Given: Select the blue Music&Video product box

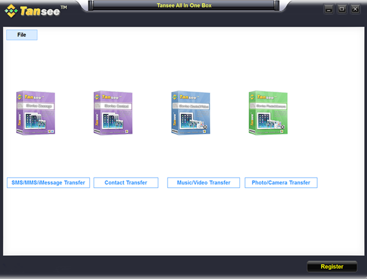Looking at the screenshot, I should tap(191, 113).
